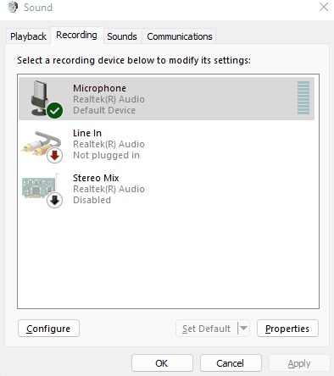This screenshot has width=334, height=376.
Task: Select the Microphone device icon
Action: (x=42, y=98)
